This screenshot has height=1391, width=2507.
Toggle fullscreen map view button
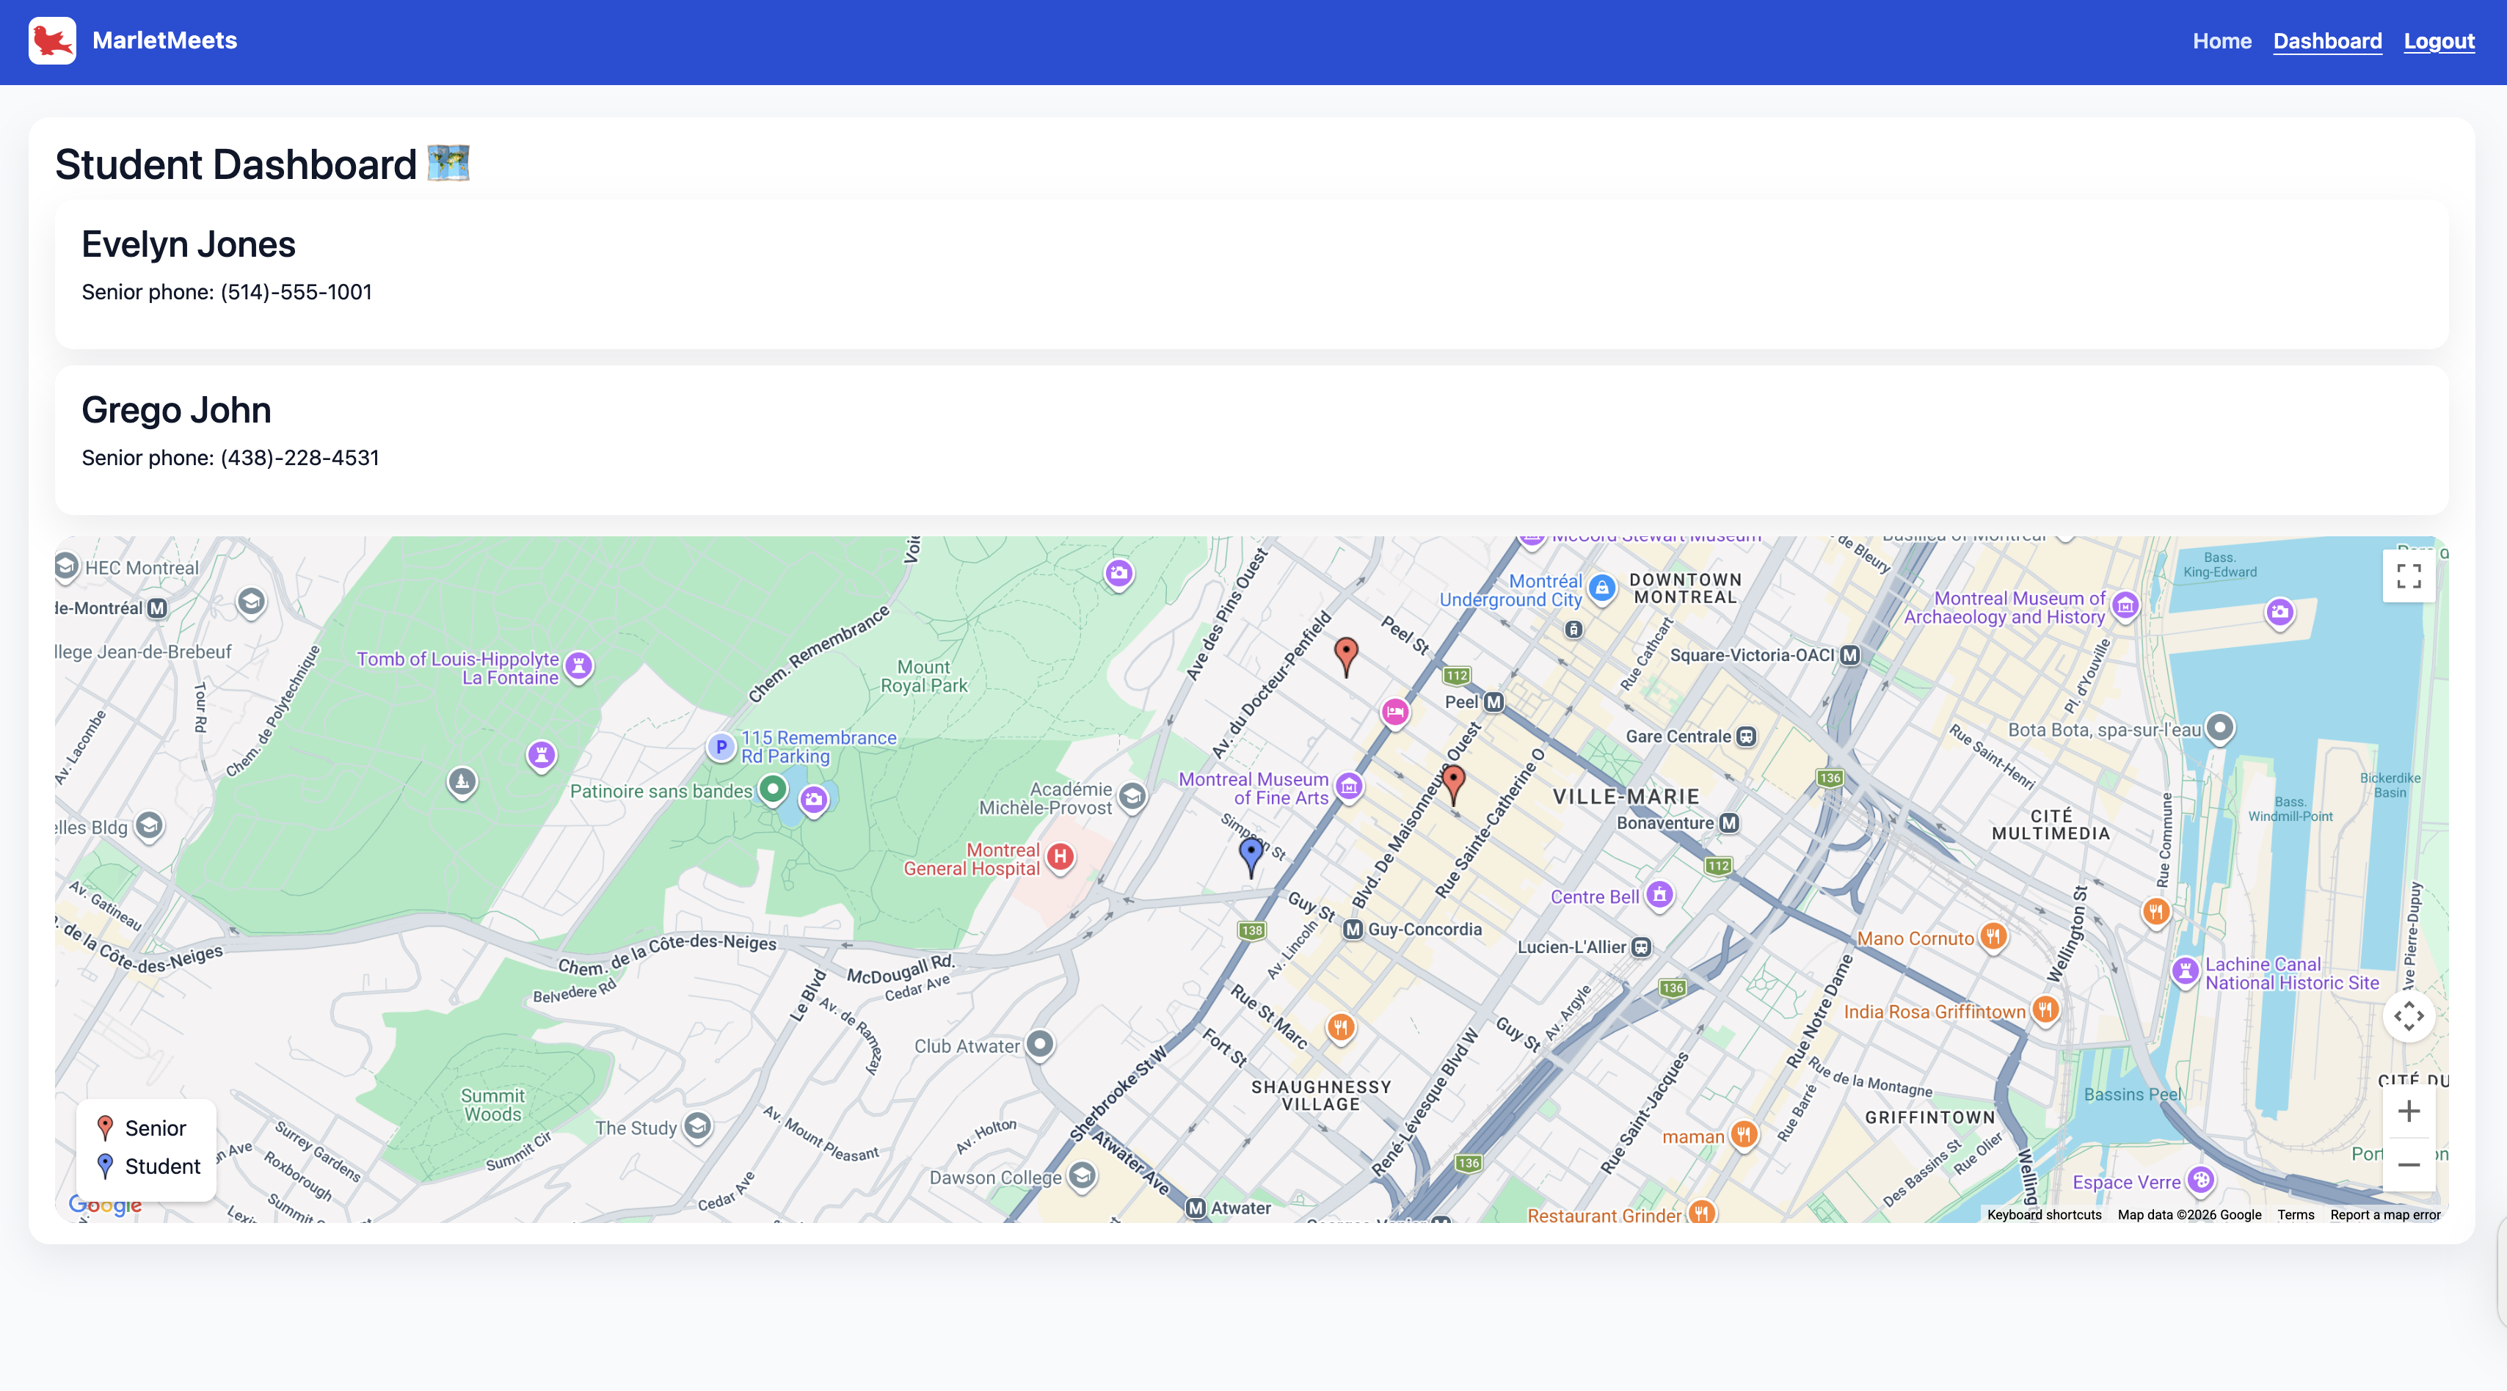(x=2408, y=577)
